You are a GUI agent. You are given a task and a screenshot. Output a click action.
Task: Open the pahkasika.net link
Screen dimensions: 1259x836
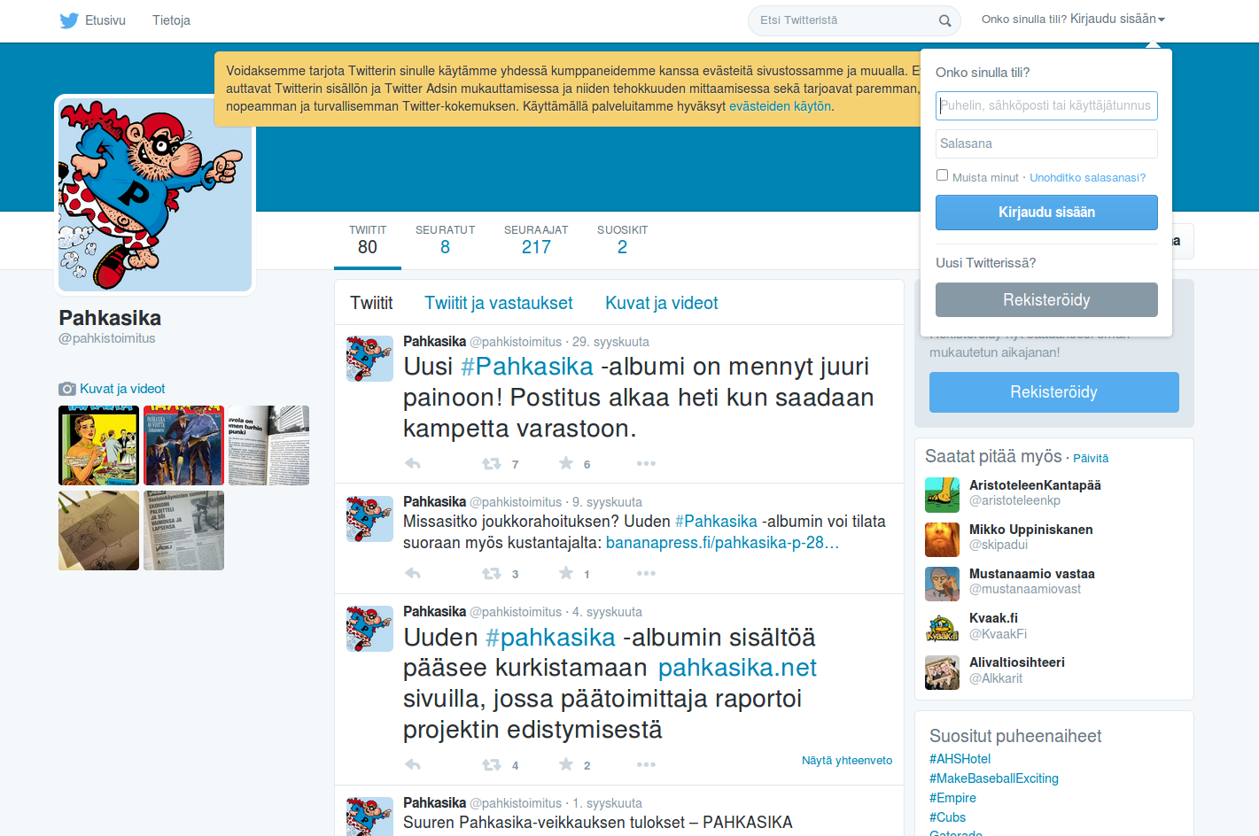tap(737, 668)
